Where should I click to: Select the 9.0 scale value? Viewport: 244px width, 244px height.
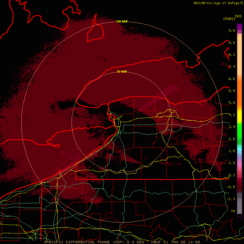coord(232,43)
